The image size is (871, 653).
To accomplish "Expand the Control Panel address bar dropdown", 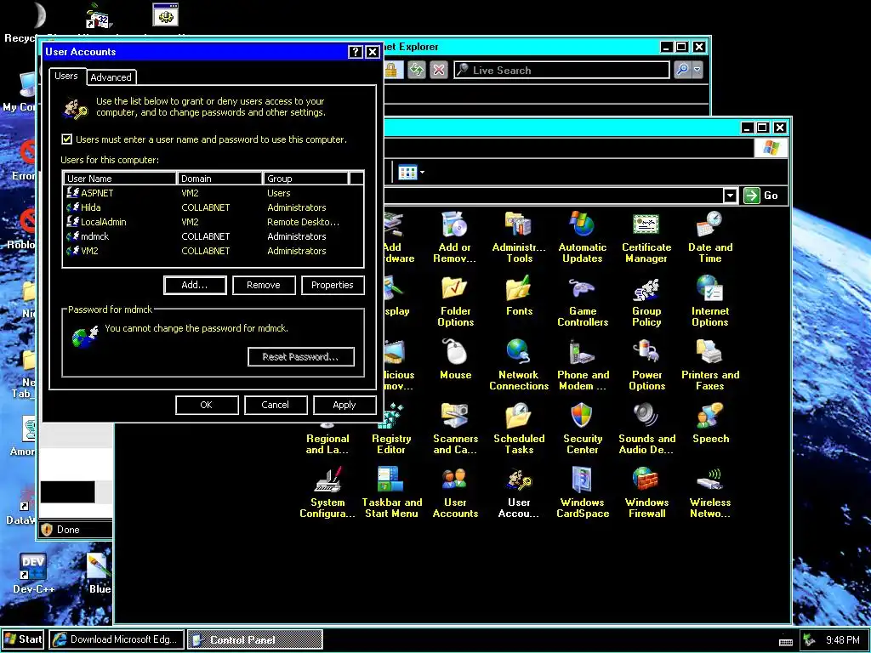I will [x=731, y=196].
